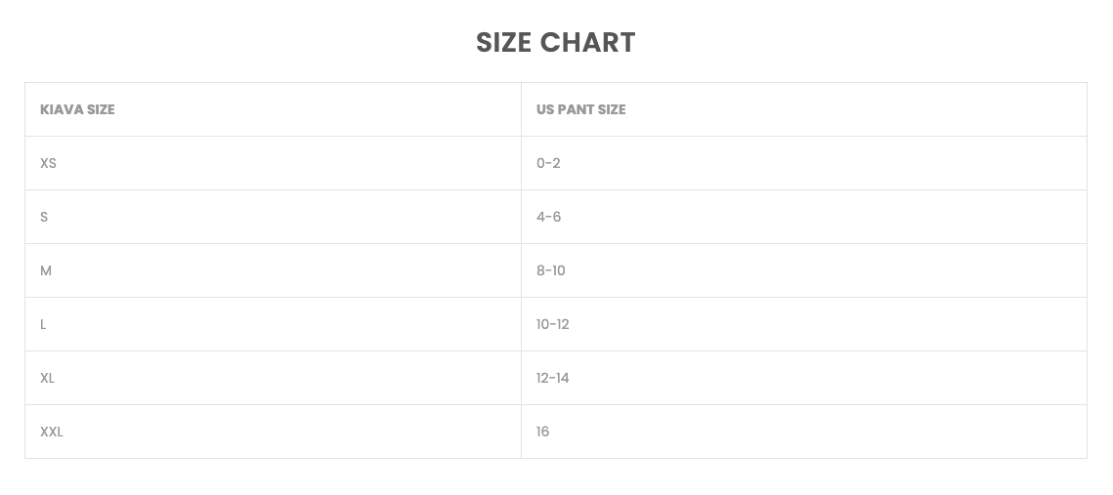
Task: Click the word CHART in the page title
Action: 587,43
